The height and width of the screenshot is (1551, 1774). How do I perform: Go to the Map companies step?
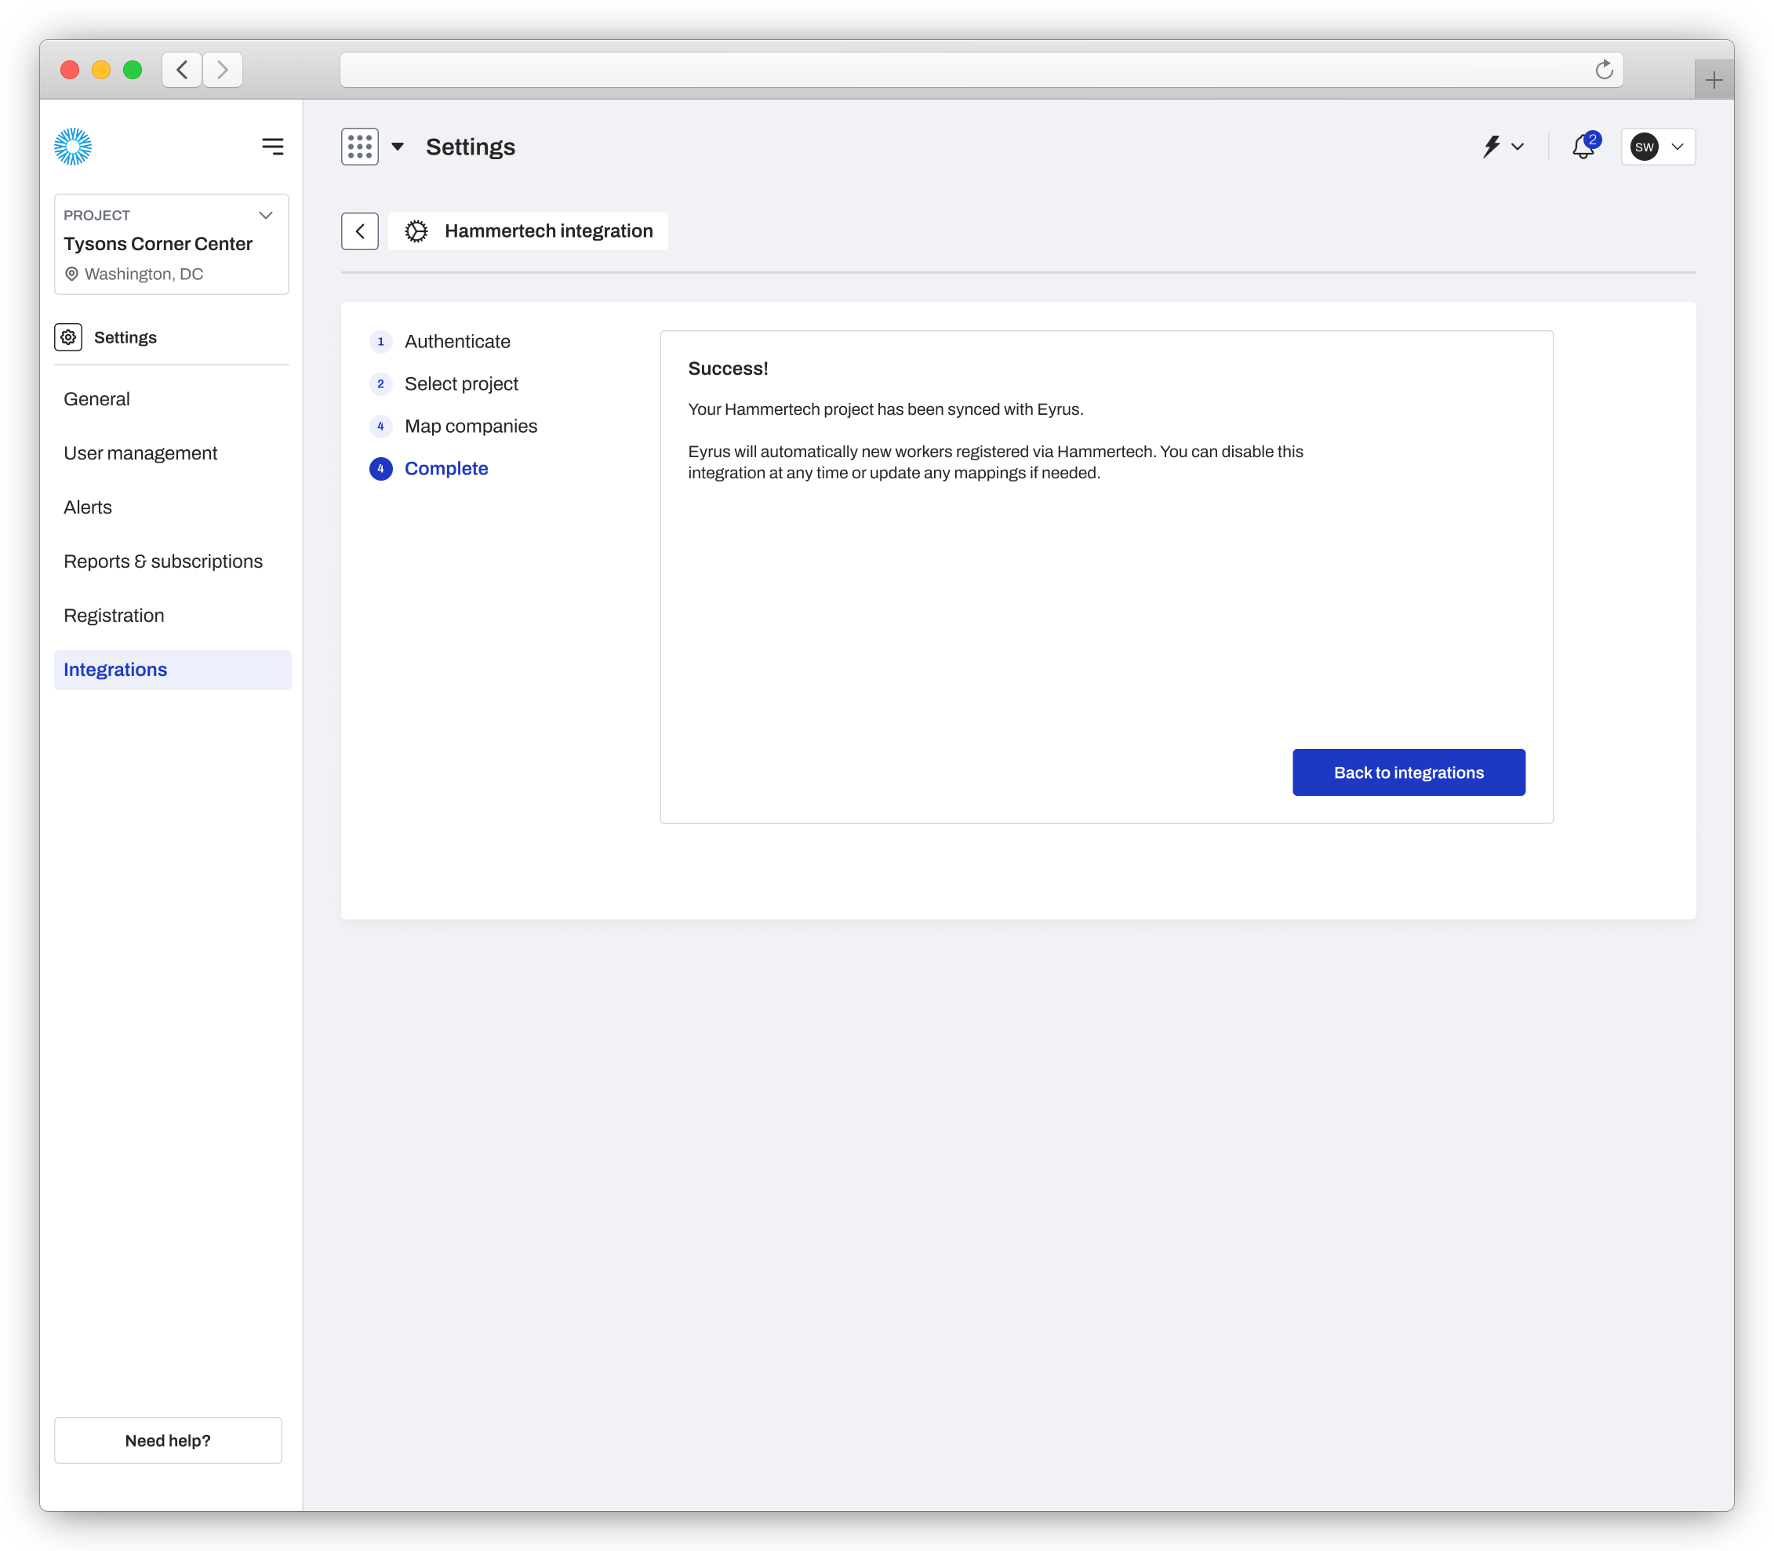(x=453, y=426)
